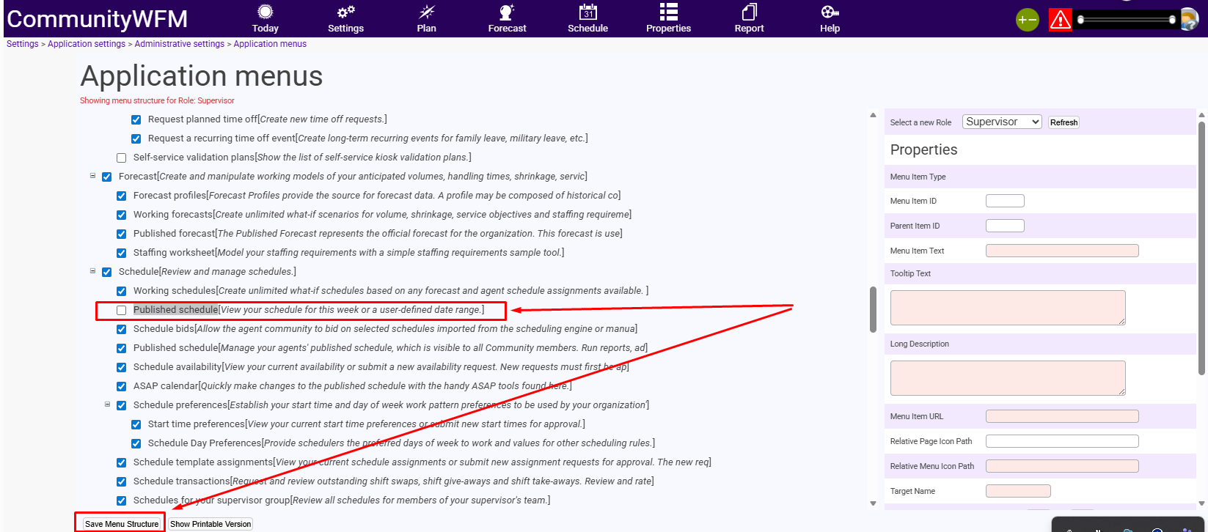Collapse the Schedule tree node
Image resolution: width=1208 pixels, height=532 pixels.
[x=92, y=271]
